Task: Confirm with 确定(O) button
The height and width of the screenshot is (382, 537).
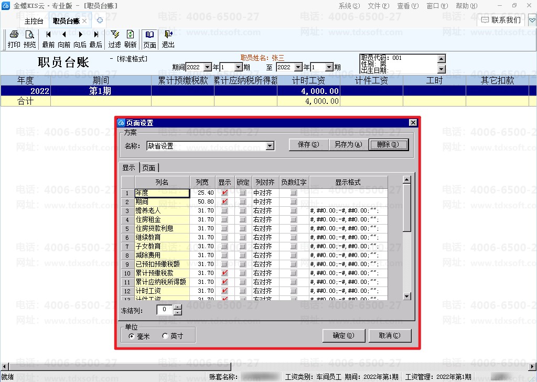Action: tap(344, 335)
